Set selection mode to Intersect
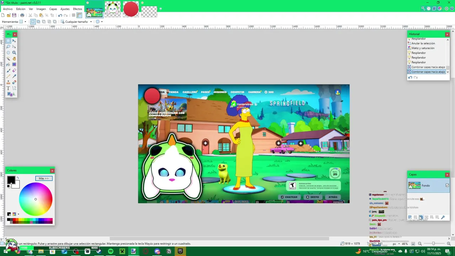Viewport: 455px width, 256px height. [49, 22]
